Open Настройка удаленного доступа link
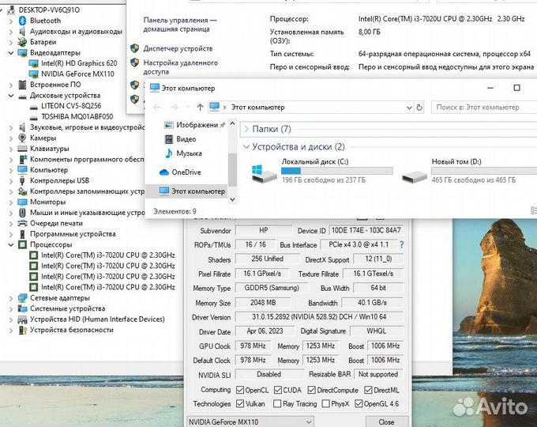This screenshot has width=537, height=427. coord(181,67)
